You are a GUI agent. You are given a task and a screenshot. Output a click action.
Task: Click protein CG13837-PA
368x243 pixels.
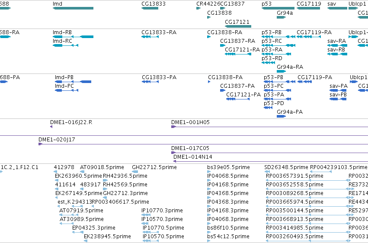pos(223,90)
